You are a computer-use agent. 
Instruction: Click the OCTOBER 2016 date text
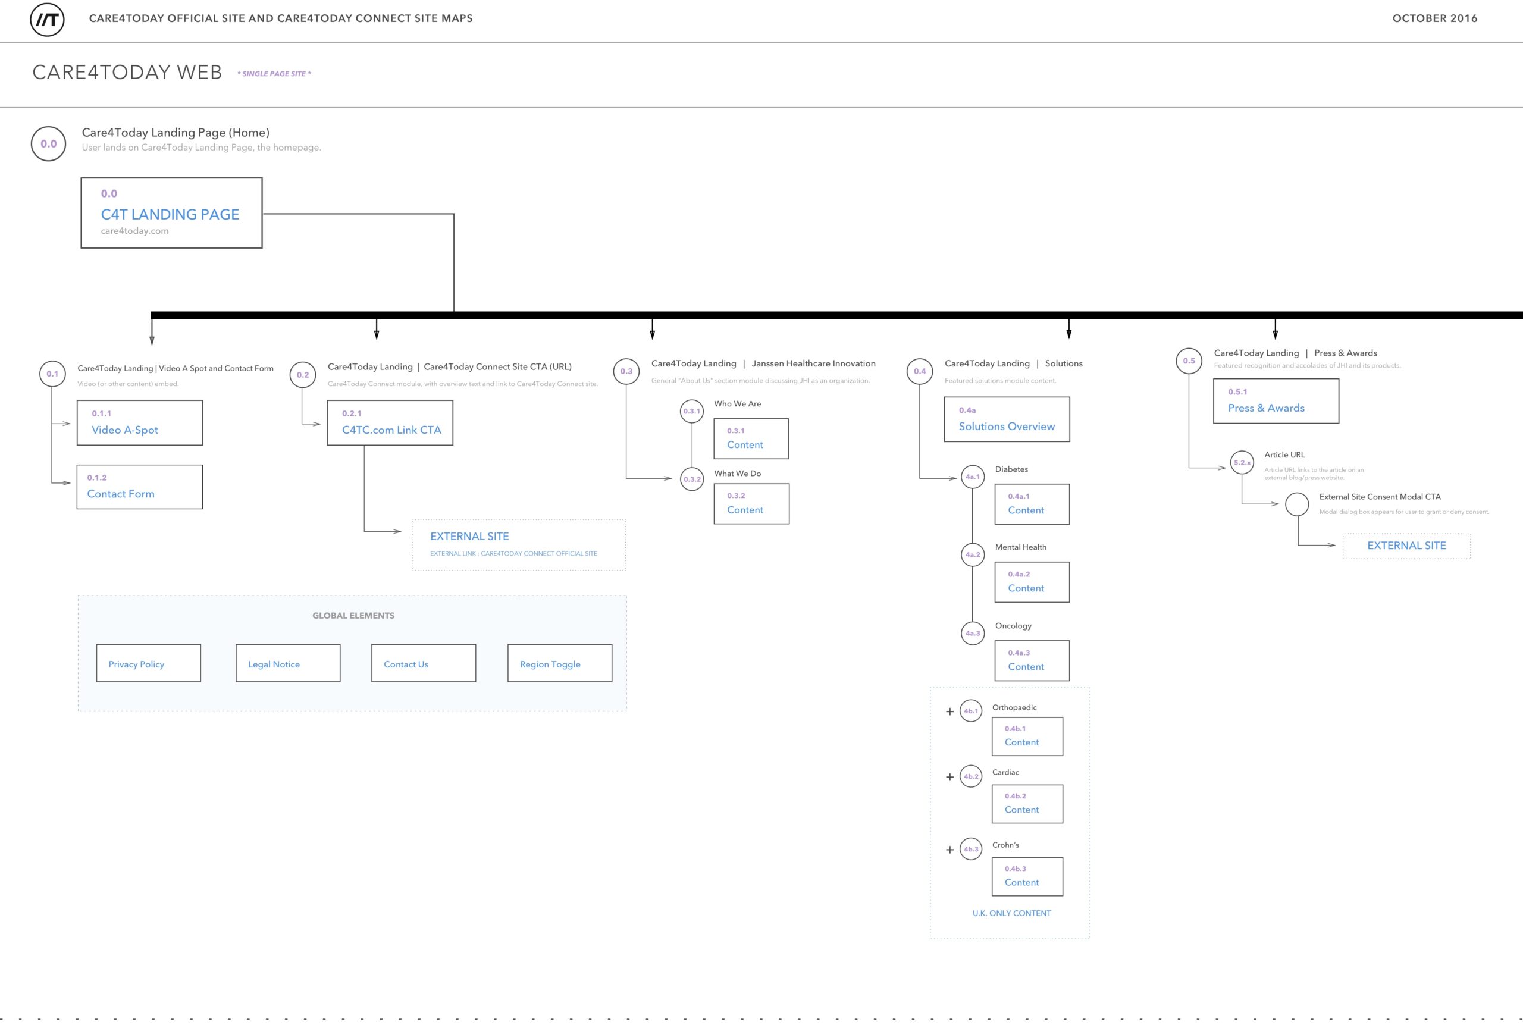pyautogui.click(x=1435, y=18)
